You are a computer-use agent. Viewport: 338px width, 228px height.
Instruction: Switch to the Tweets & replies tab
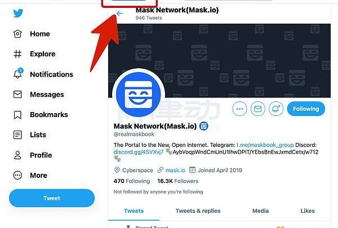(198, 211)
